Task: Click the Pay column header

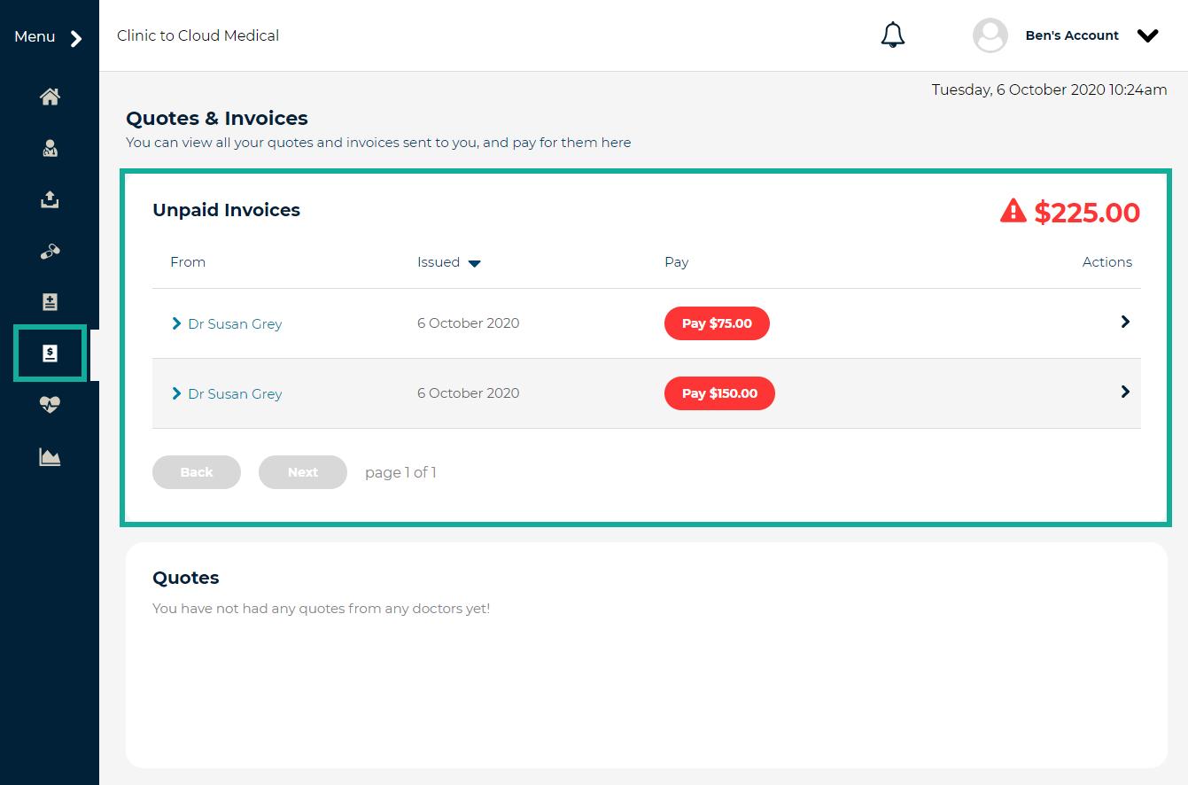Action: 677,262
